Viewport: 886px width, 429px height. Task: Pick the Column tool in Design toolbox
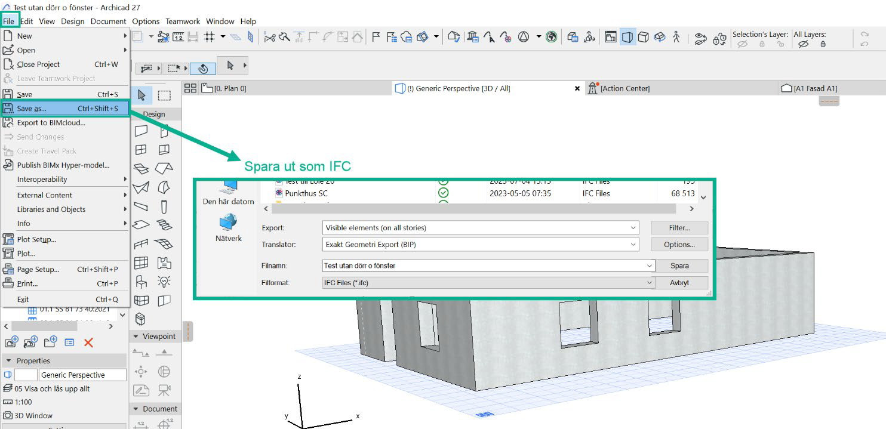(x=164, y=207)
